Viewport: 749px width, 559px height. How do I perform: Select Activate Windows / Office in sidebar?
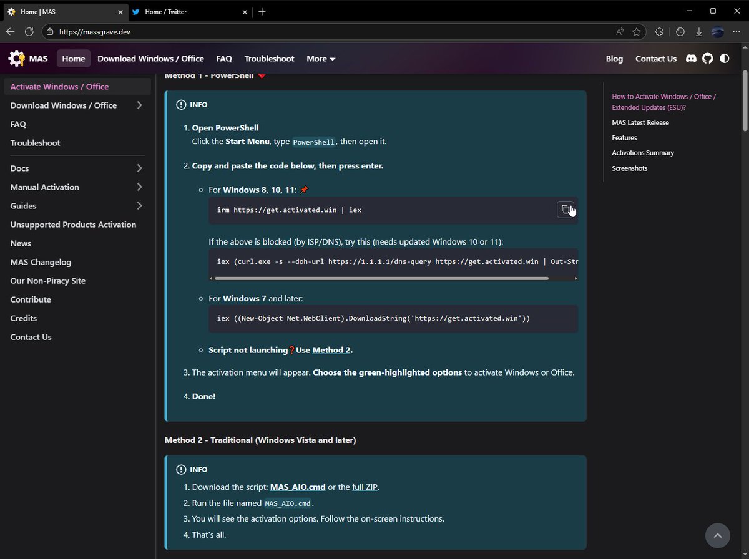(x=77, y=87)
